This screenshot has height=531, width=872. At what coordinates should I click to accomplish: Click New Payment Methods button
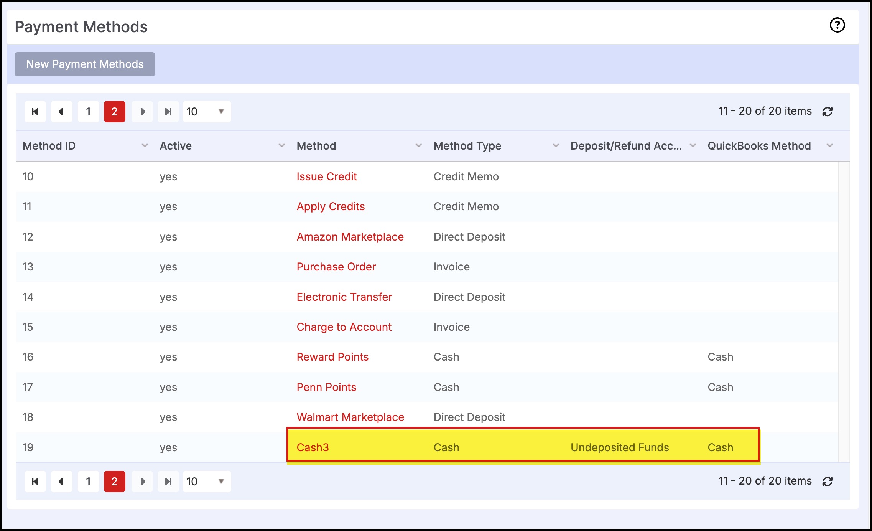(x=85, y=64)
